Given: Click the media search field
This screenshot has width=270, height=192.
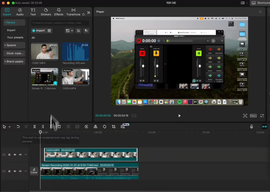Looking at the screenshot, I should pyautogui.click(x=60, y=23).
